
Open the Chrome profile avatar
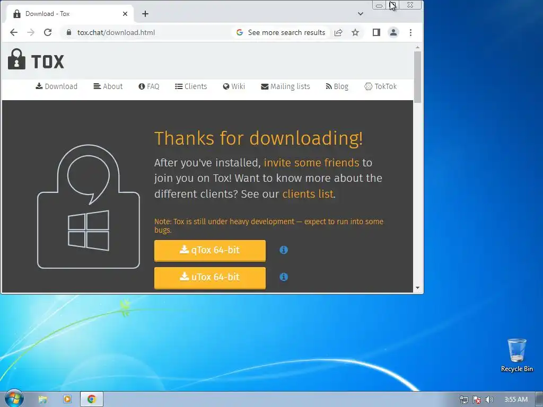coord(393,32)
